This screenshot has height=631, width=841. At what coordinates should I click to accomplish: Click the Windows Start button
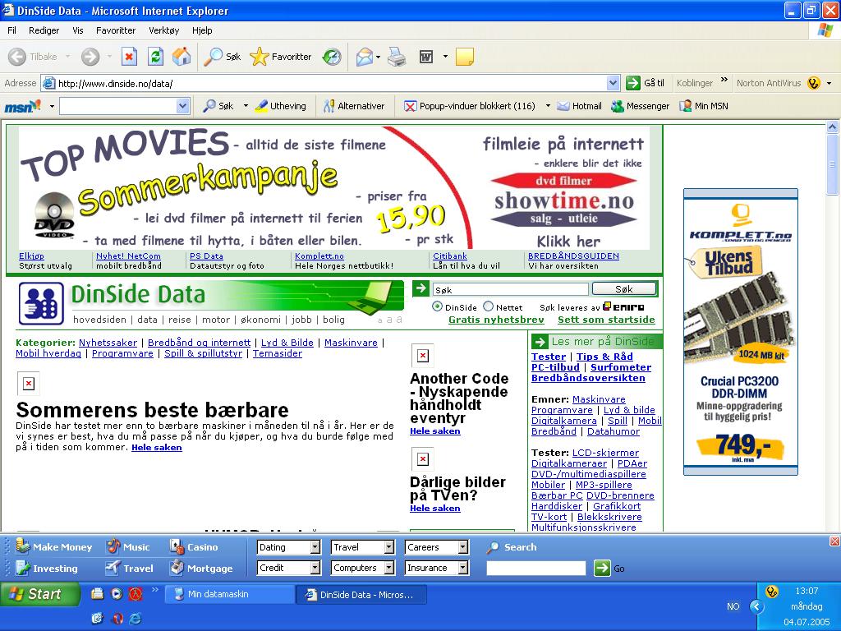pyautogui.click(x=40, y=594)
